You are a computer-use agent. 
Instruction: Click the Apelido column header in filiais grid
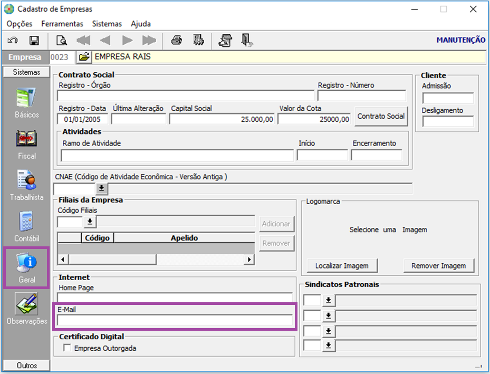[185, 238]
